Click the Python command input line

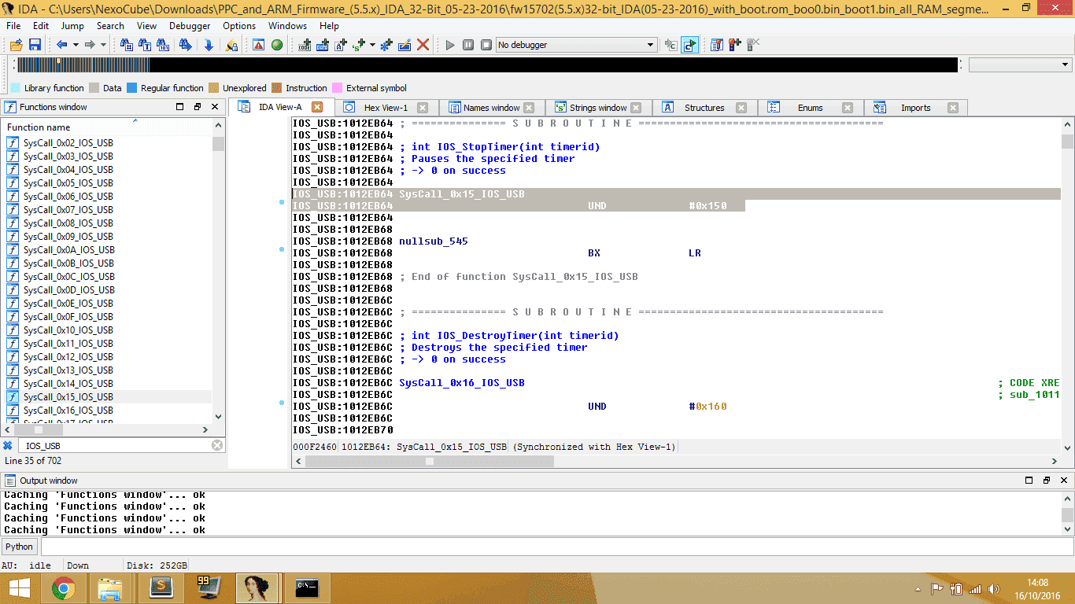click(556, 547)
